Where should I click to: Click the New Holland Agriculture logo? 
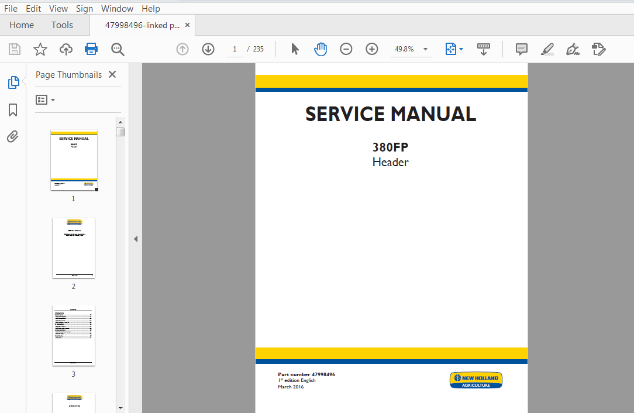476,380
